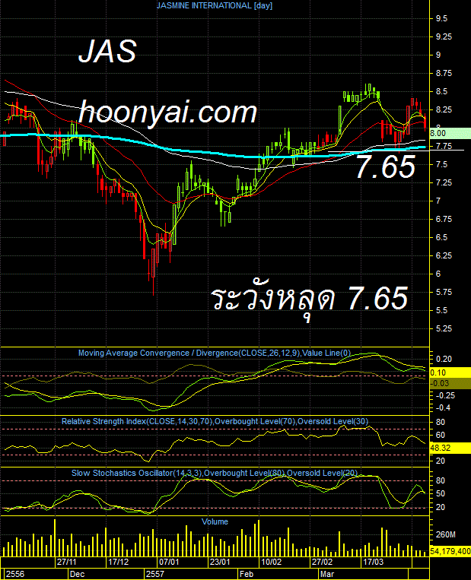The image size is (471, 580).
Task: Click the 2557 year label on timeline
Action: [154, 574]
